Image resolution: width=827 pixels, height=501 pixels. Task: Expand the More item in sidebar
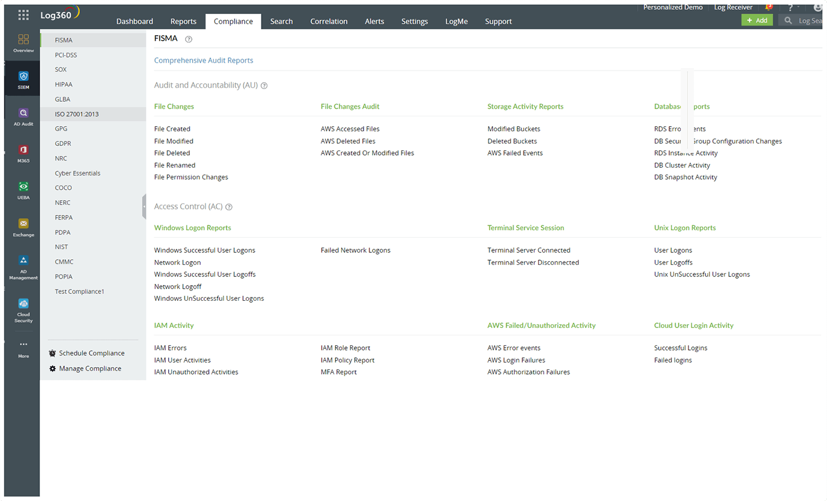[x=23, y=348]
